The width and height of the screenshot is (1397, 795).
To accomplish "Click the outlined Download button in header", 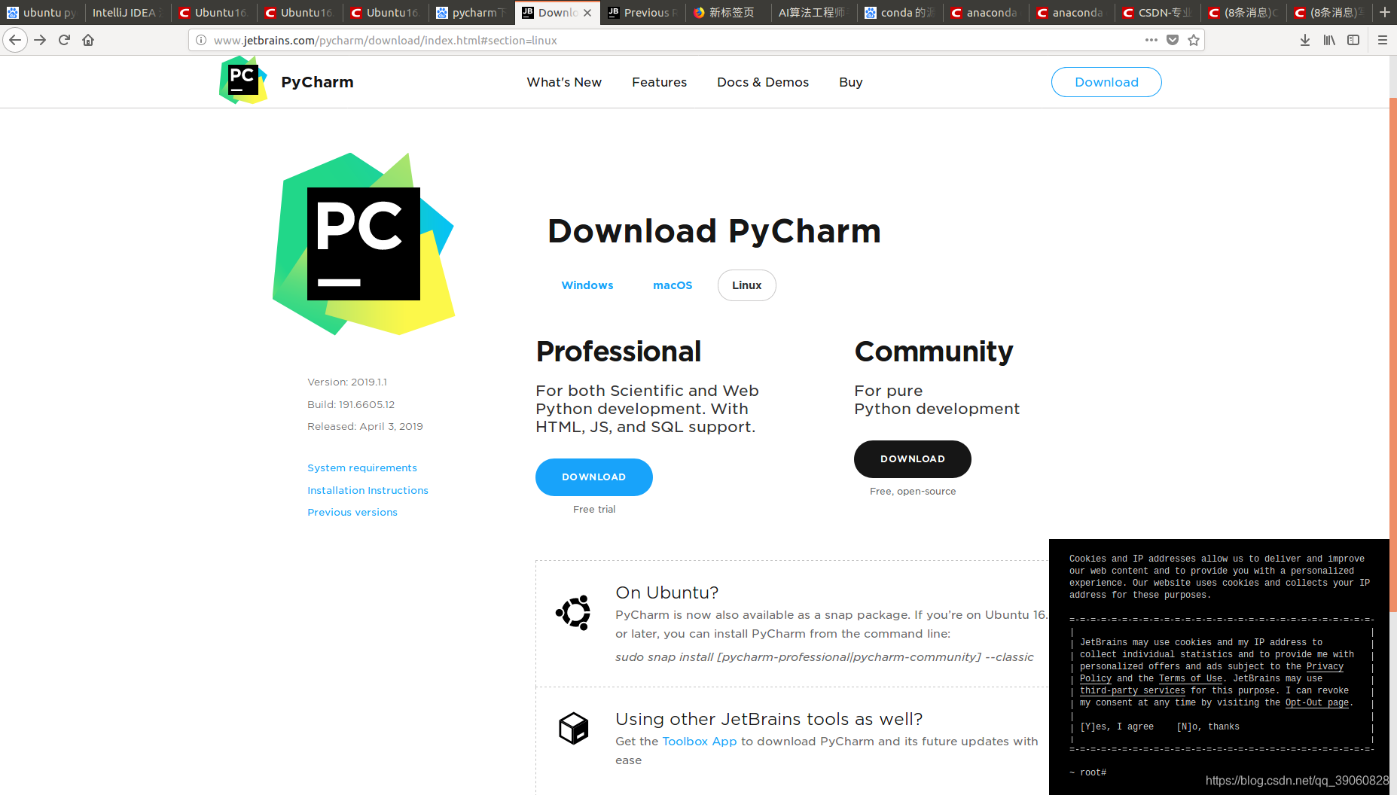I will pos(1106,82).
